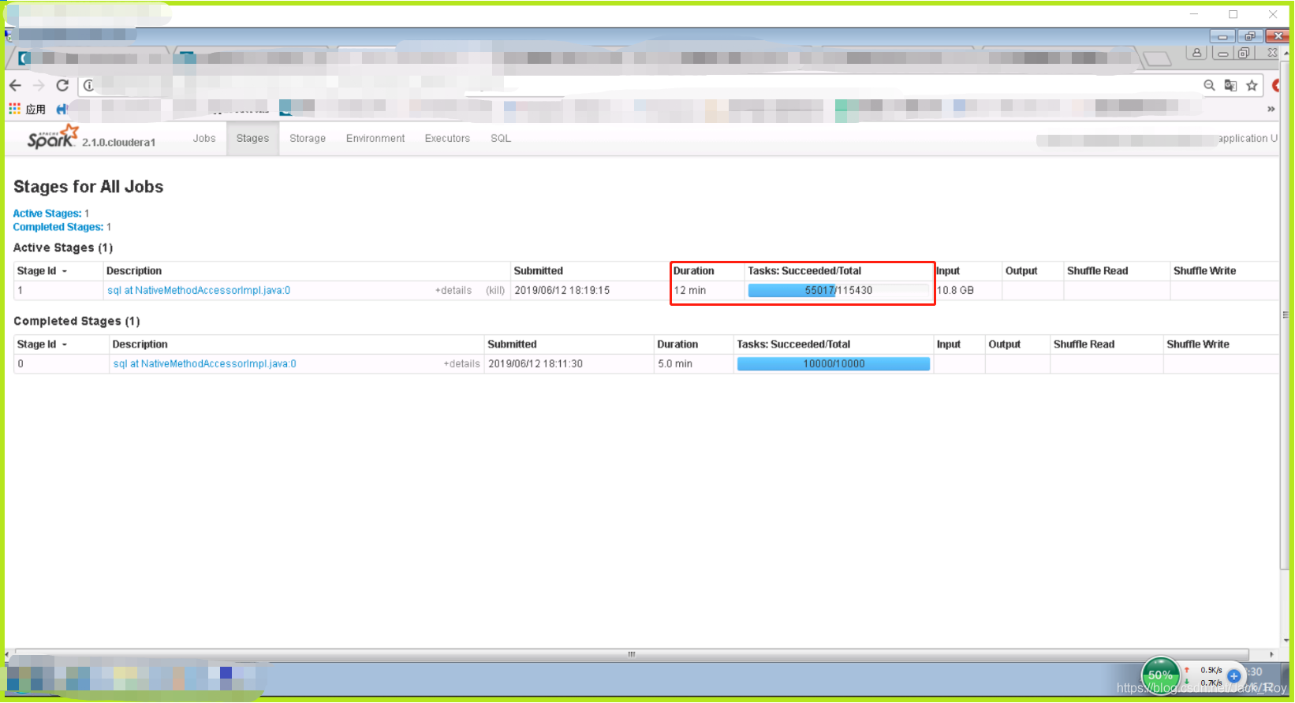
Task: Click Shuffle Write header in Completed Stages
Action: pyautogui.click(x=1198, y=344)
